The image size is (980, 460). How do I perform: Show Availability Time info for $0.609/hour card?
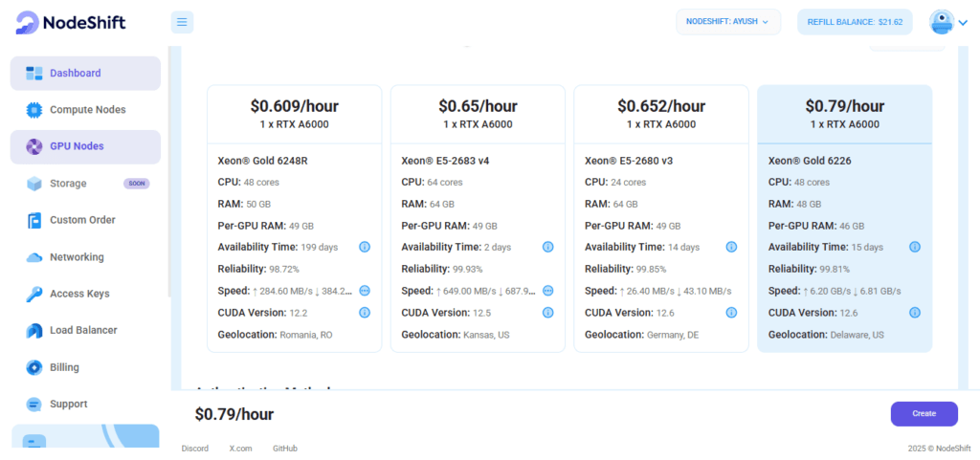[x=365, y=247]
